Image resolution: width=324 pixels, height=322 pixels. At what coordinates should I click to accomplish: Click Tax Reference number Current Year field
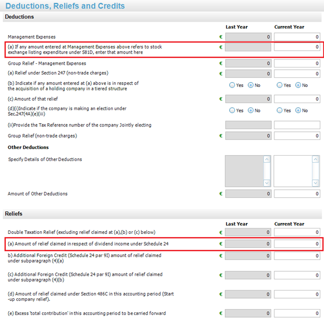click(x=297, y=125)
